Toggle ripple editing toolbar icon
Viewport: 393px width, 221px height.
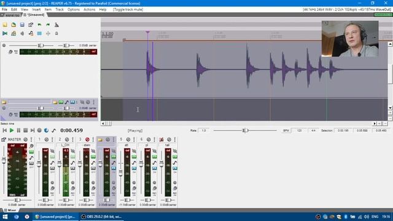coord(22,33)
